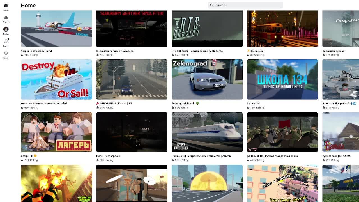
Task: Click the 91% Rating text
Action: pos(332,160)
